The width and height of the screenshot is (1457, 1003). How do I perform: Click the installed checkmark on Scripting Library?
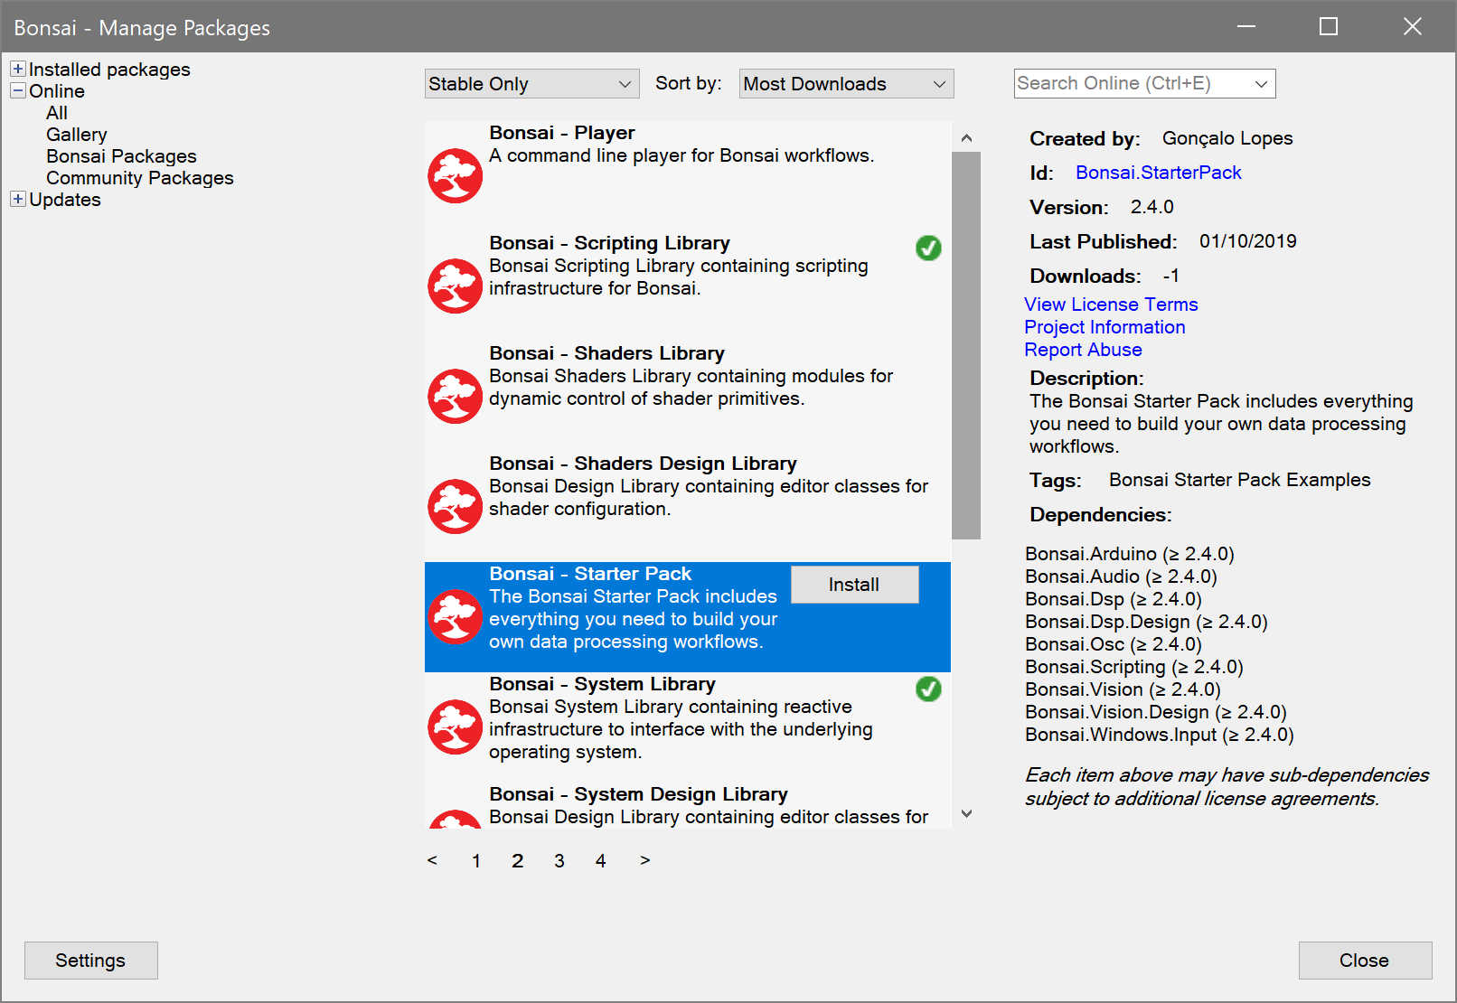click(928, 248)
